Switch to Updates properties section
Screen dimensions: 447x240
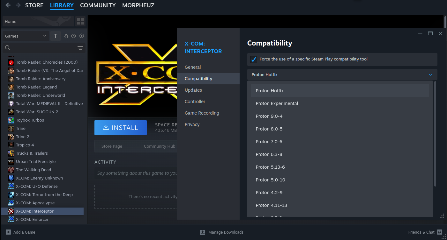[208, 90]
